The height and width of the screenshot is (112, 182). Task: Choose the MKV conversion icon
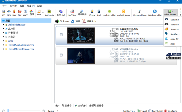(14, 13)
